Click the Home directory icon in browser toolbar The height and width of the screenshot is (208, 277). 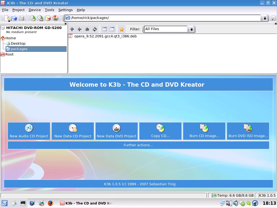[x=87, y=29]
